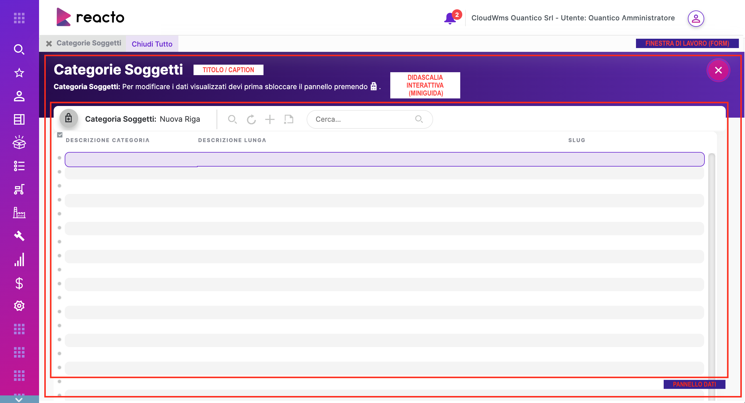Select the first row selector dot
Image resolution: width=745 pixels, height=403 pixels.
[59, 158]
